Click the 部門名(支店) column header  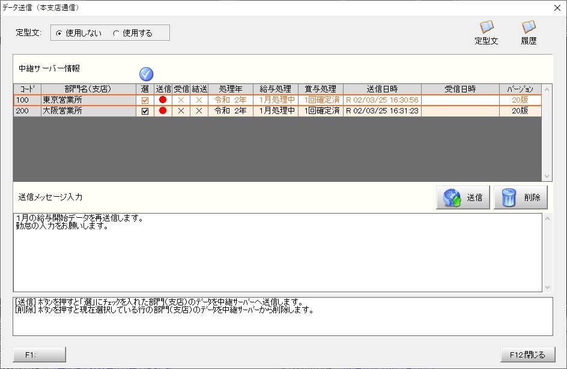pos(89,89)
